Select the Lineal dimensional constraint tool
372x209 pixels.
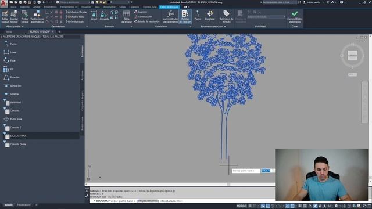coord(94,16)
